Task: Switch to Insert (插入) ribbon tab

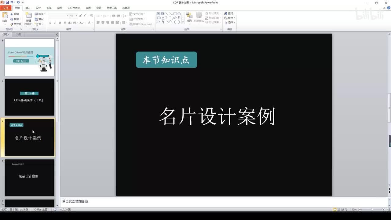Action: pos(28,8)
